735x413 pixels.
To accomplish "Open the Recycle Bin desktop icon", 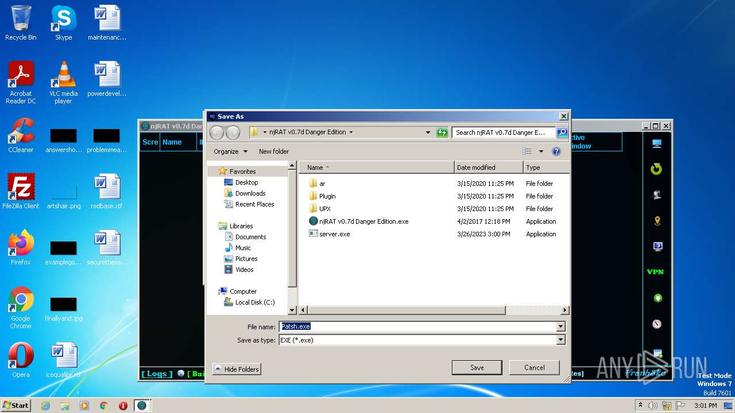I will tap(21, 23).
